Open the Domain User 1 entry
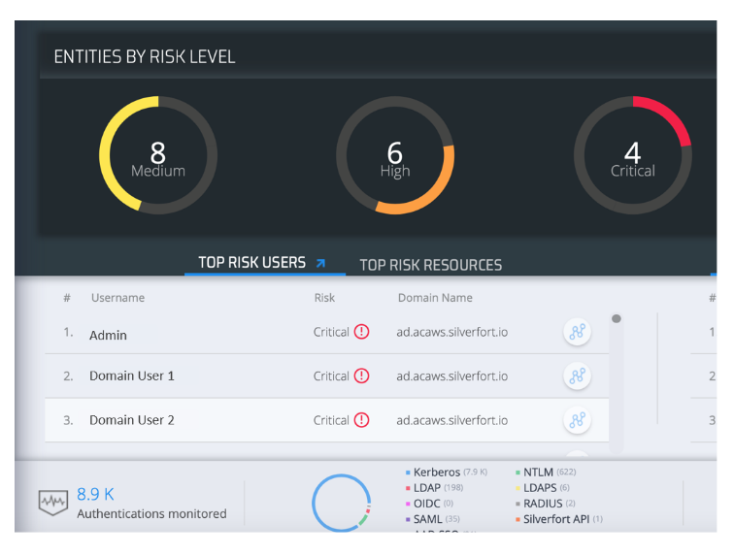This screenshot has height=555, width=734. point(132,375)
